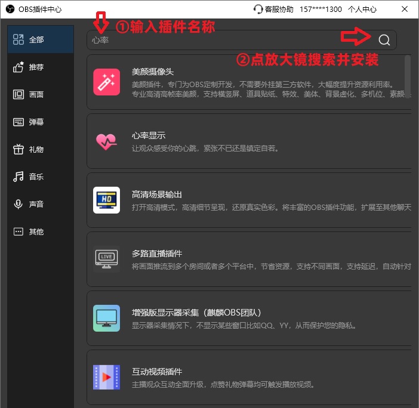
Task: Open the 多路直播插件 title
Action: pos(156,254)
